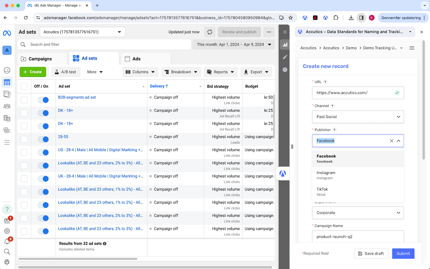Open the B2B-segments ad set link
This screenshot has height=269, width=430.
coord(77,97)
